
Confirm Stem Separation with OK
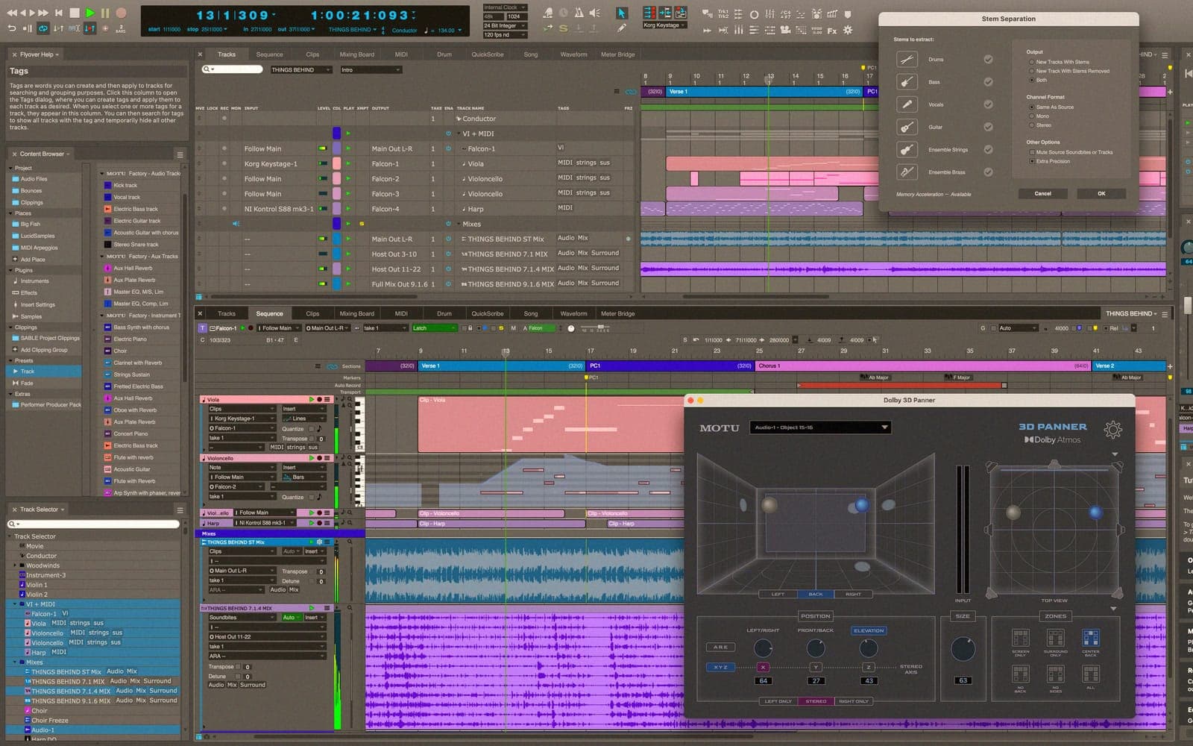pyautogui.click(x=1101, y=193)
